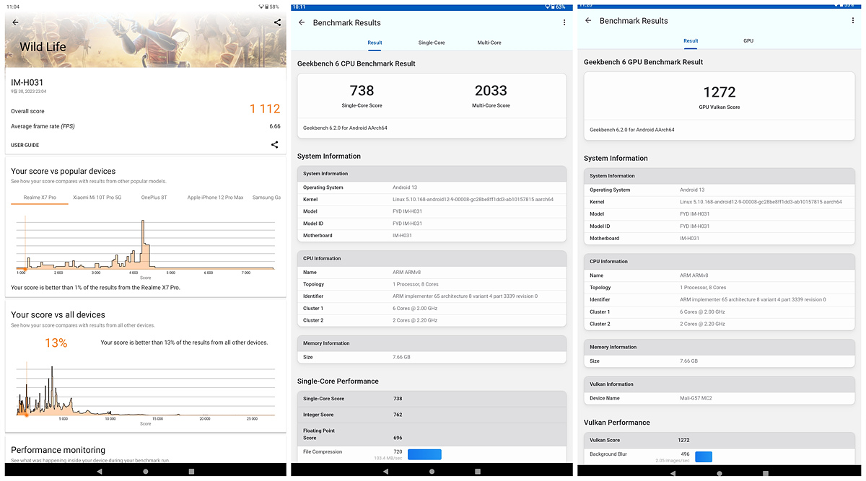This screenshot has width=866, height=481.
Task: Go back from the Wild Life result screen
Action: pyautogui.click(x=15, y=22)
